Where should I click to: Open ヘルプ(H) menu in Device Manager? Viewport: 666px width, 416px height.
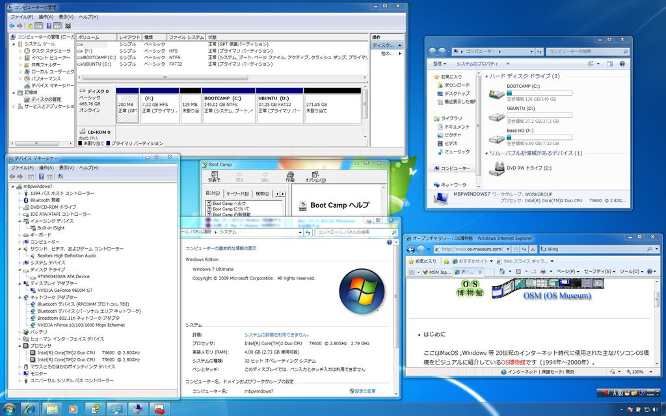point(88,168)
